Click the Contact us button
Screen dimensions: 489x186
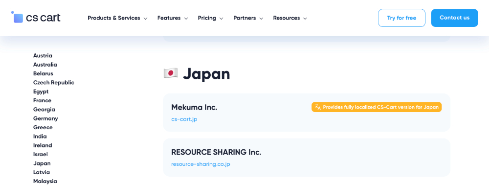pyautogui.click(x=454, y=18)
